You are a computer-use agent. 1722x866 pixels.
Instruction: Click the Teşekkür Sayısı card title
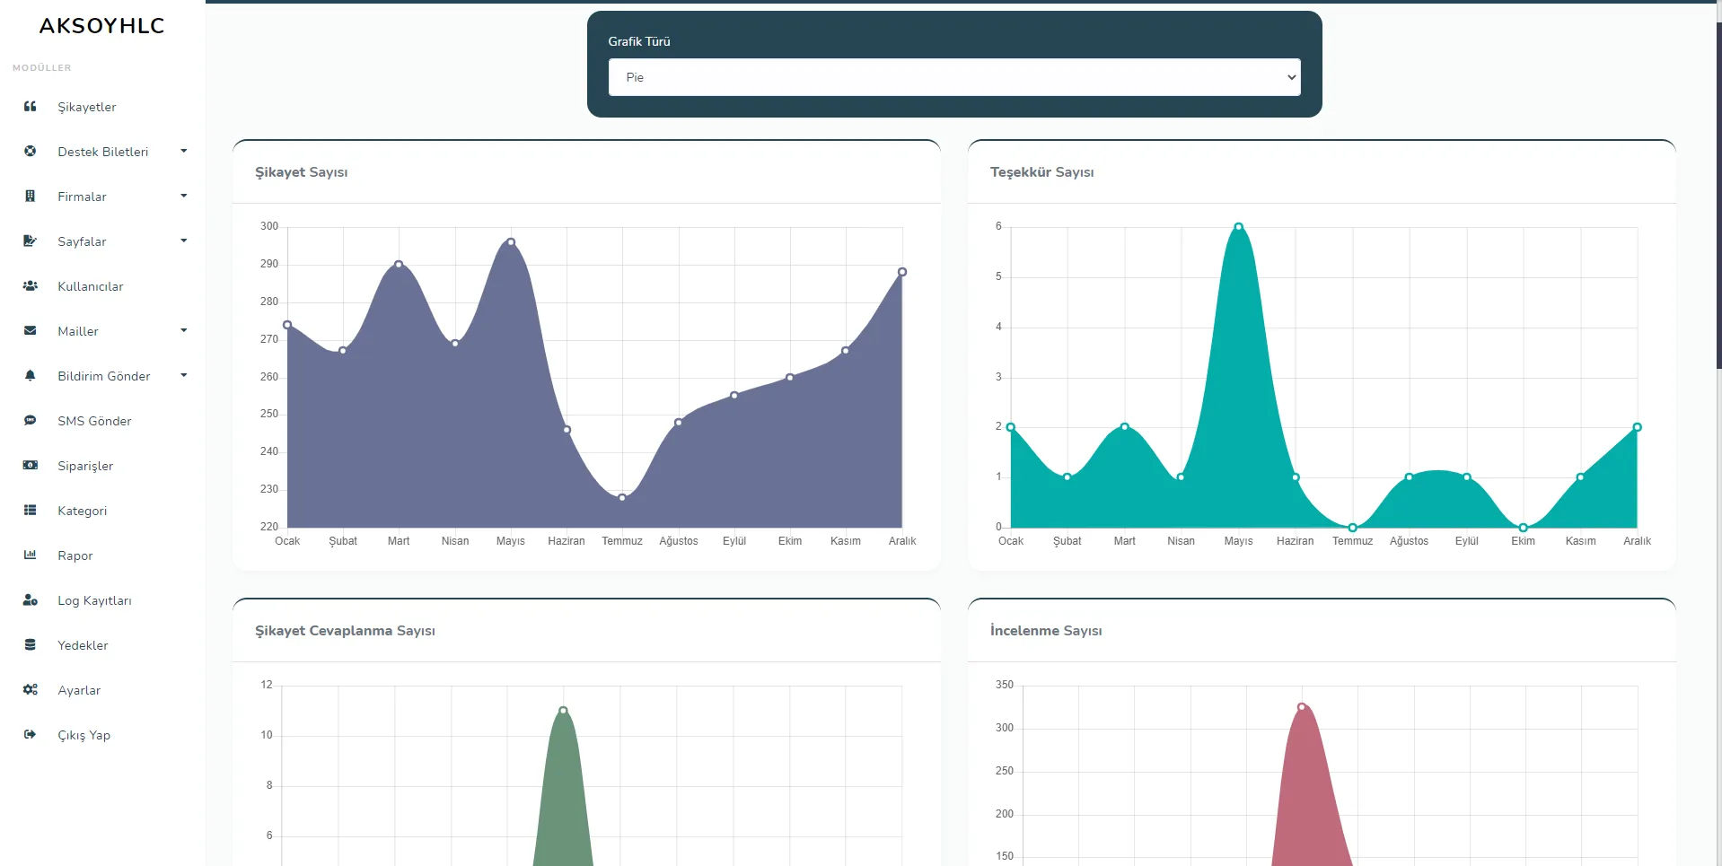(x=1042, y=172)
